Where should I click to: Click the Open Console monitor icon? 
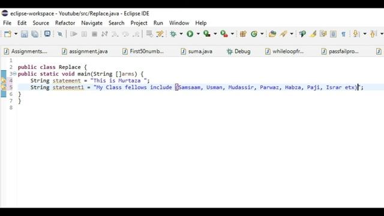point(47,34)
